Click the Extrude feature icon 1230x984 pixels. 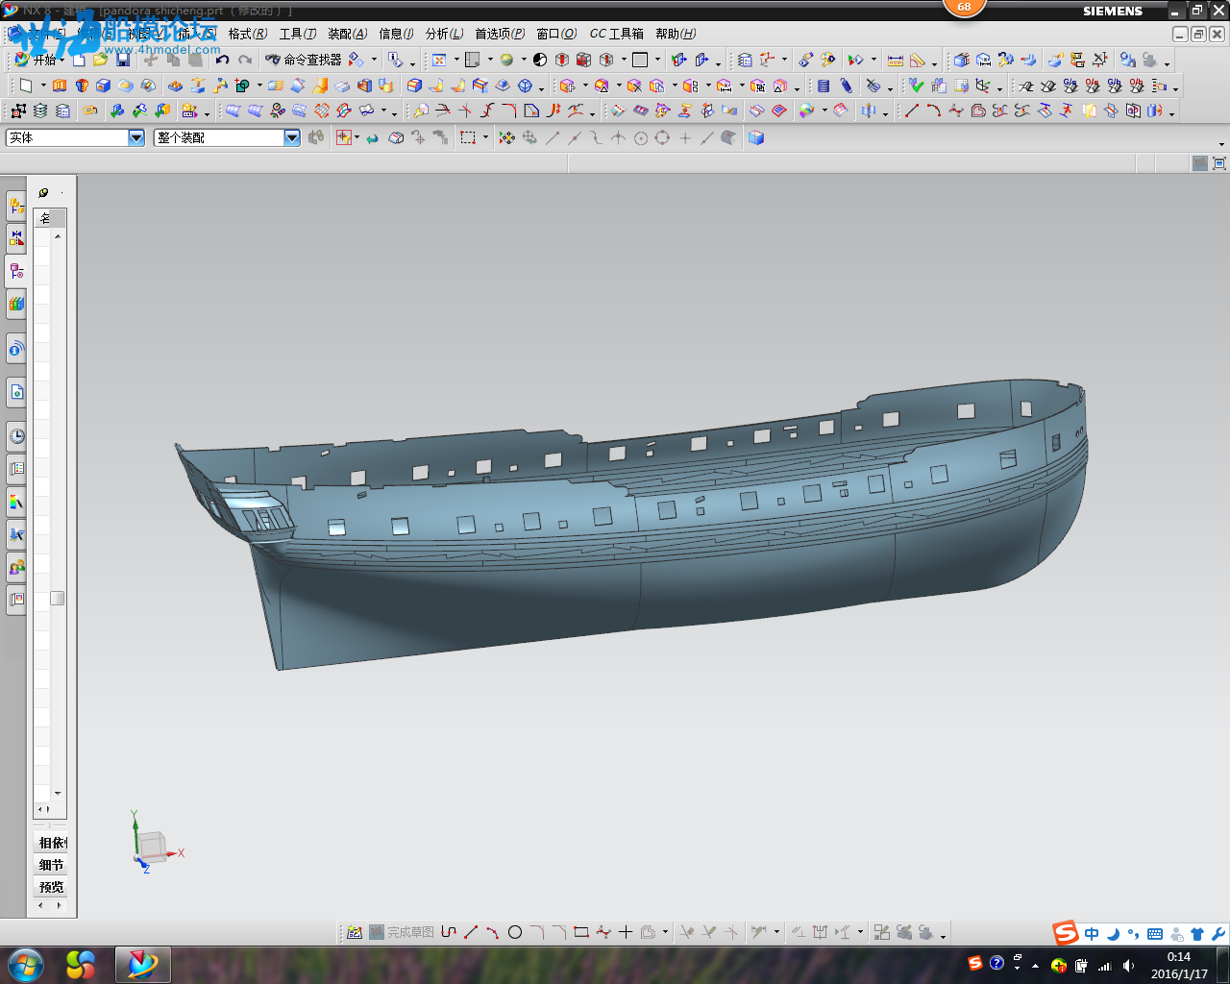(60, 86)
